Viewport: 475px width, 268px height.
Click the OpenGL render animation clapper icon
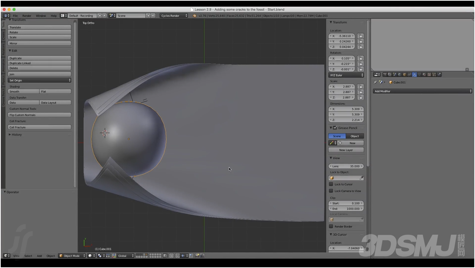tap(202, 255)
